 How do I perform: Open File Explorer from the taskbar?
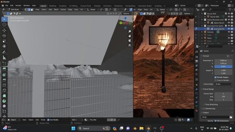point(141,128)
